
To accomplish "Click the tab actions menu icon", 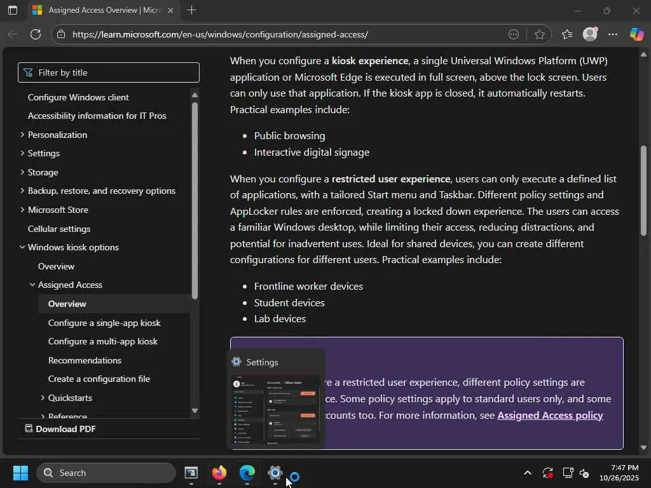I will pos(13,10).
